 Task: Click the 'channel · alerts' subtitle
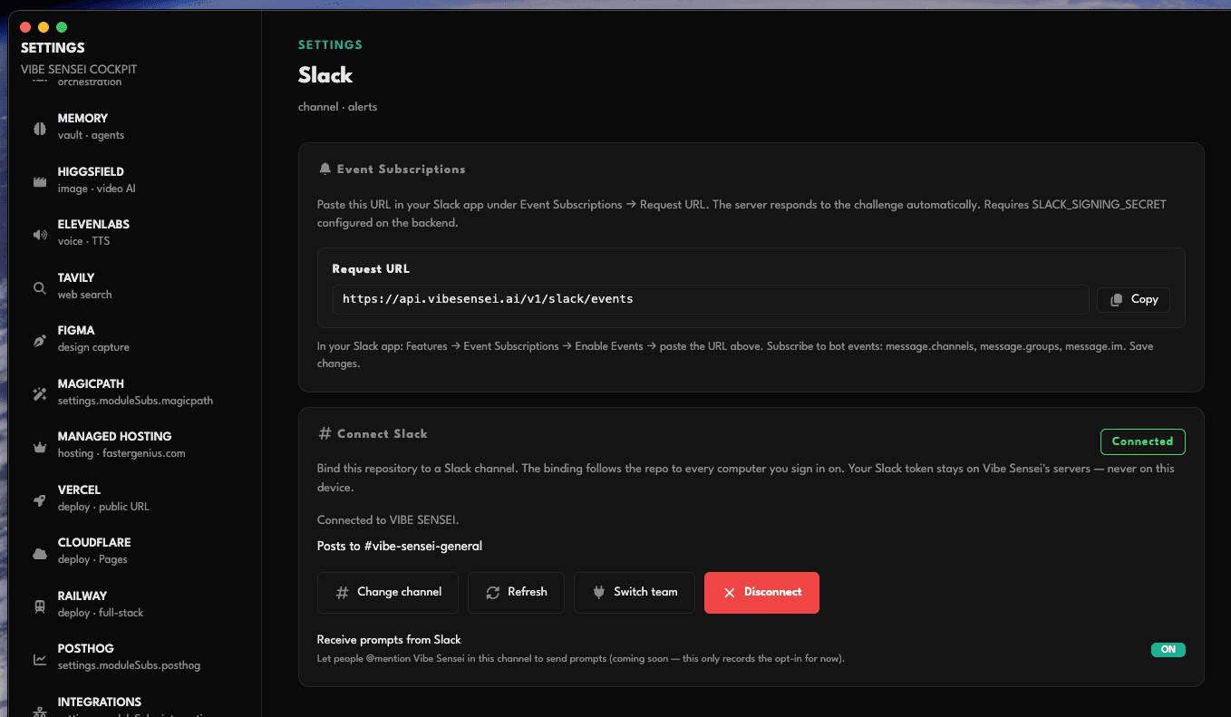[x=337, y=107]
